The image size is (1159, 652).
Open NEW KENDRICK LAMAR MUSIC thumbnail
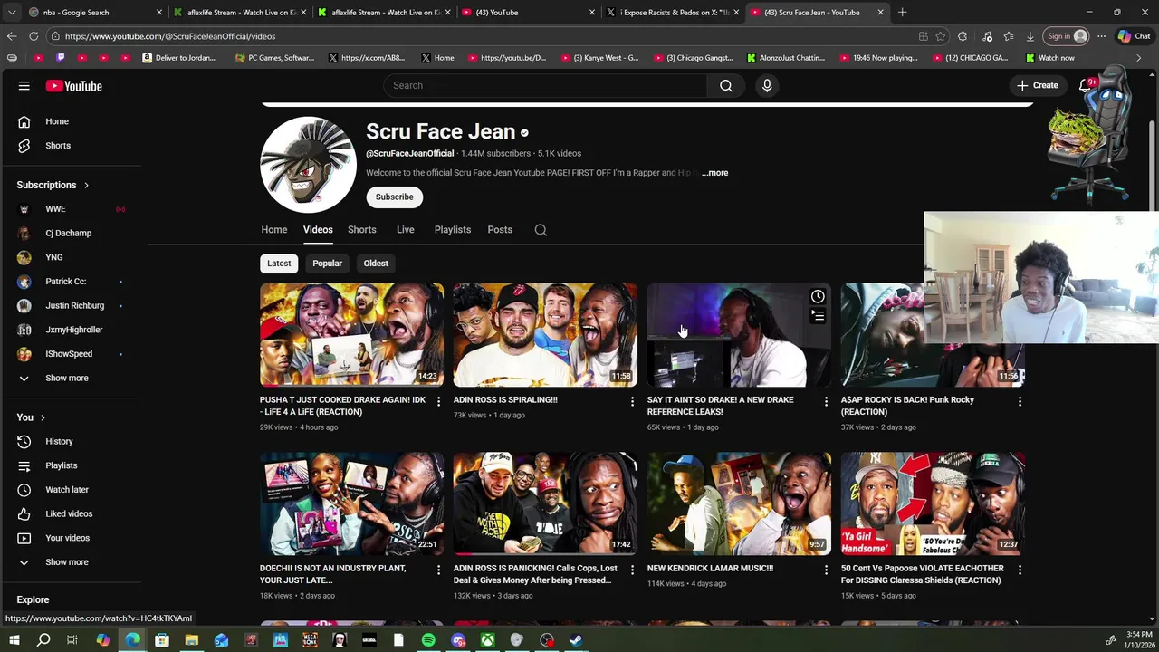(739, 503)
